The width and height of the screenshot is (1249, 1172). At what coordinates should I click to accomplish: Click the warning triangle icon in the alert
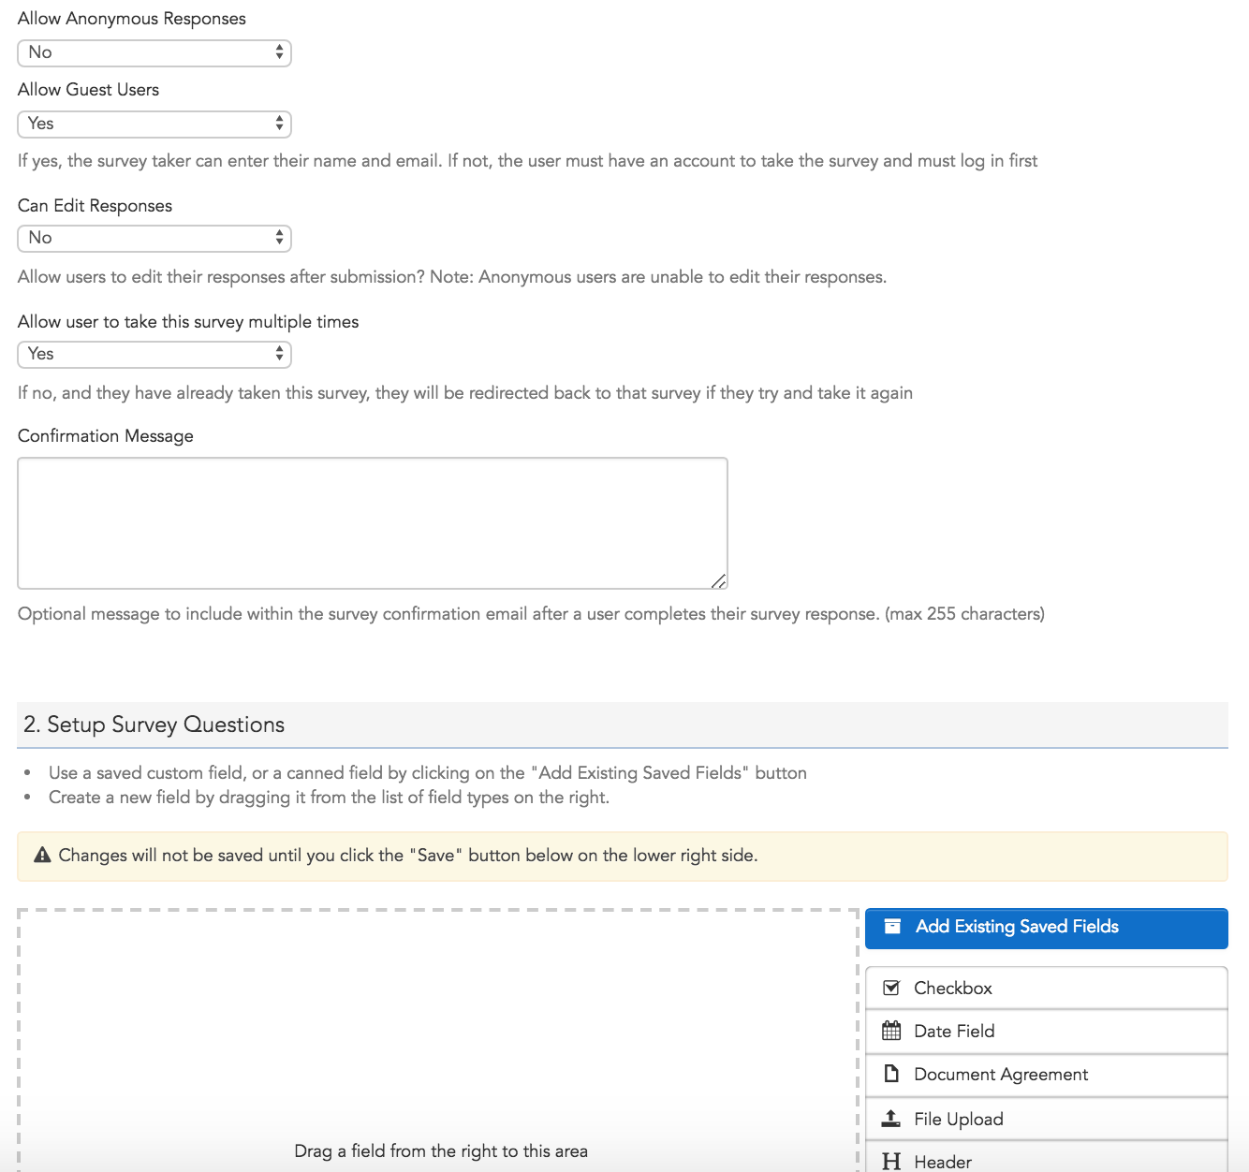coord(42,855)
